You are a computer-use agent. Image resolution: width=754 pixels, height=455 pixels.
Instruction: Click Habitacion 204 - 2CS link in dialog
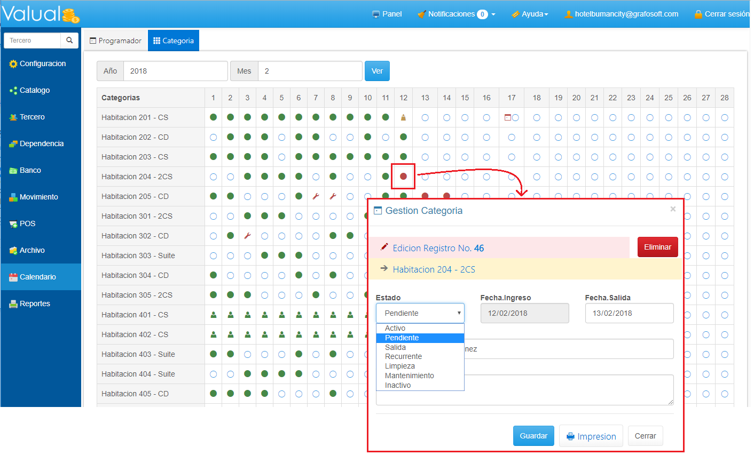tap(434, 269)
